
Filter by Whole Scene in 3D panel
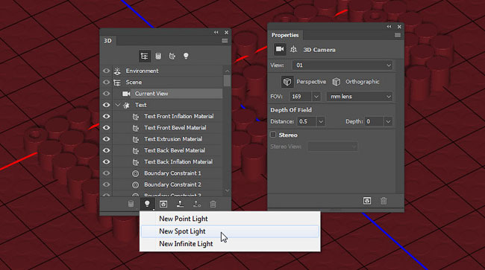point(145,56)
